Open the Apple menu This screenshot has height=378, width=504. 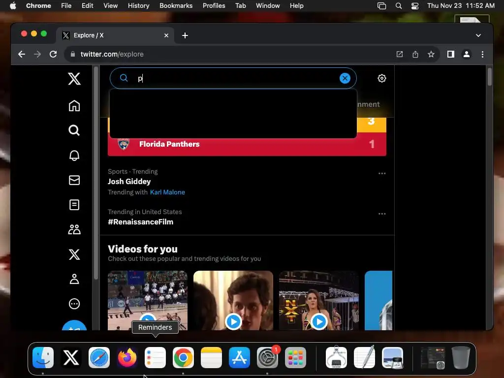coord(13,6)
